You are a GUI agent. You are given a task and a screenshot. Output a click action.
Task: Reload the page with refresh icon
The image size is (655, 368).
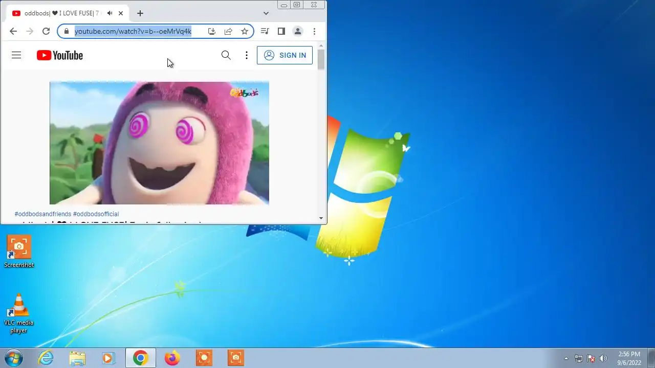click(46, 31)
